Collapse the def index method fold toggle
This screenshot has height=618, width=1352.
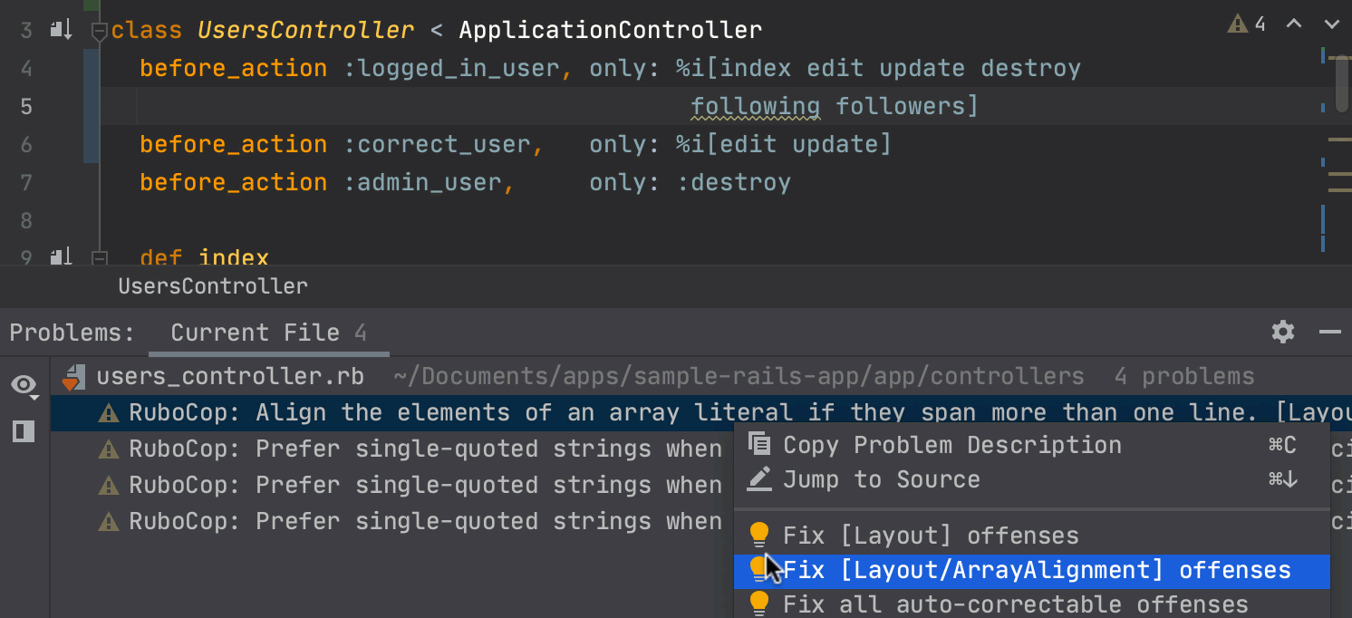click(x=100, y=258)
